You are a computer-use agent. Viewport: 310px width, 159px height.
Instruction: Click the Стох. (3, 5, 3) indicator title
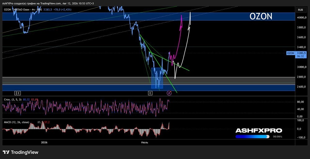click(13, 100)
